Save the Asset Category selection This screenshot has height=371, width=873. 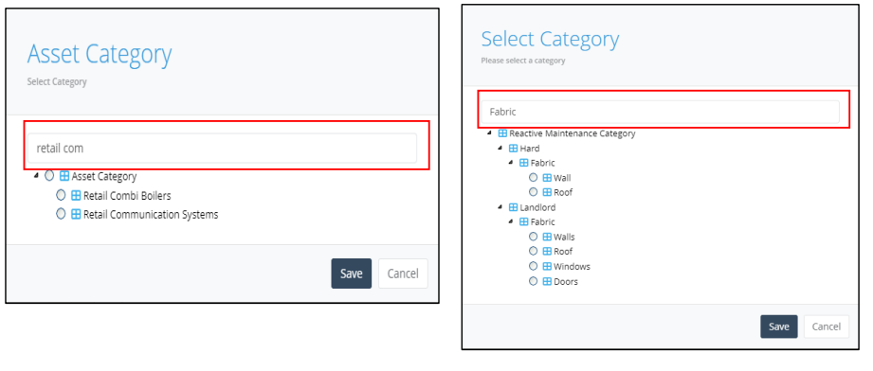click(x=352, y=274)
